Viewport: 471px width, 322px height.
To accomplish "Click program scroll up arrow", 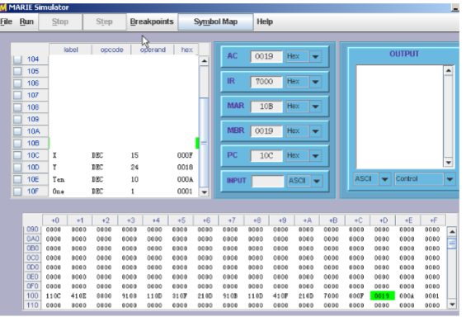I will click(205, 61).
